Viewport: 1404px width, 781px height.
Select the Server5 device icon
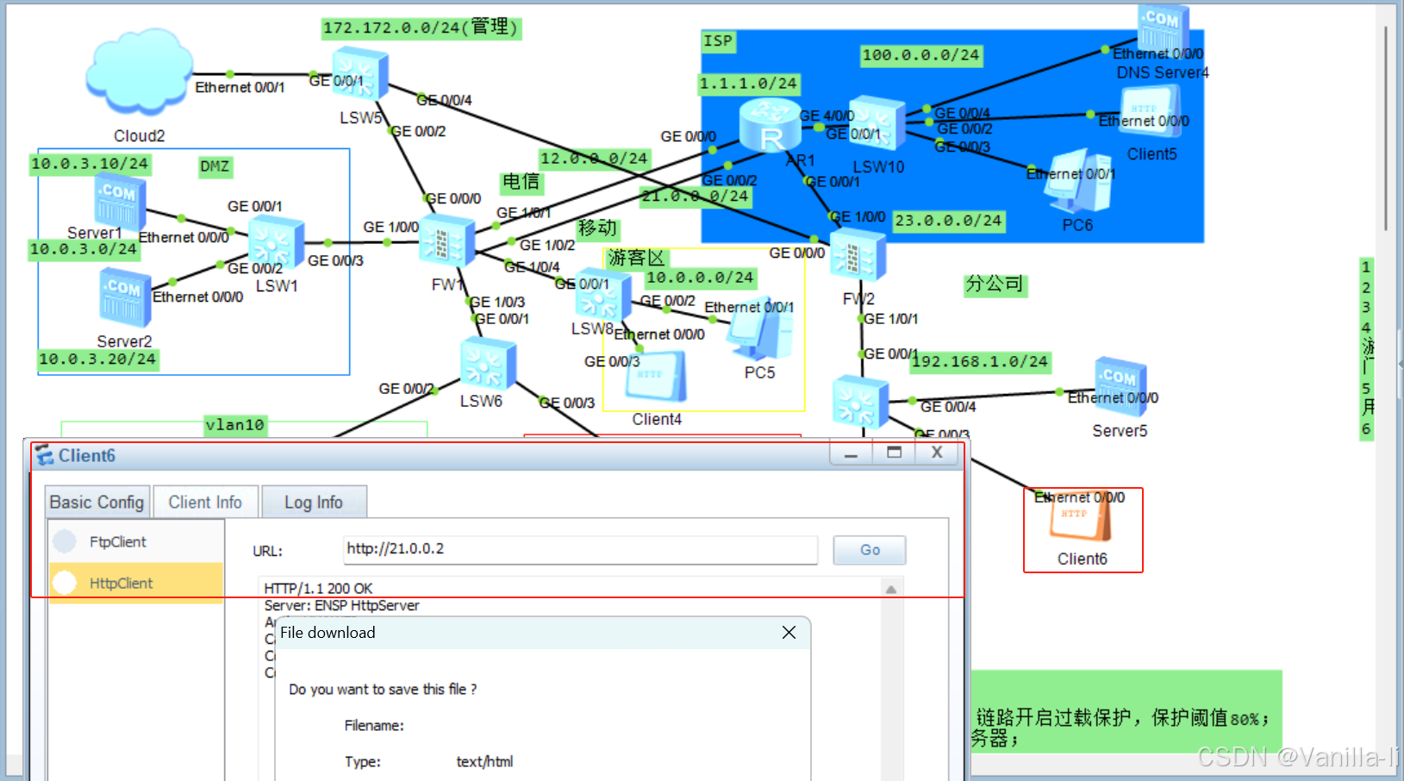point(1120,387)
